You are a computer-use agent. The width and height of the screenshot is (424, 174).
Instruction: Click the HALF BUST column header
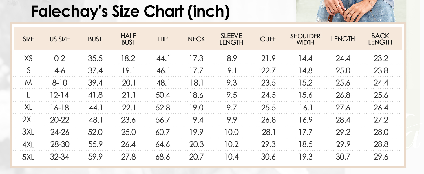click(x=128, y=39)
